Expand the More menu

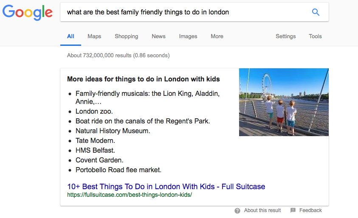(x=217, y=36)
